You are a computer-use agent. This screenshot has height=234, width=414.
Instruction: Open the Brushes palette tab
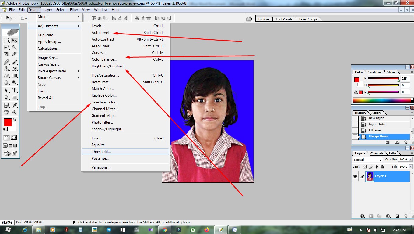click(x=264, y=19)
